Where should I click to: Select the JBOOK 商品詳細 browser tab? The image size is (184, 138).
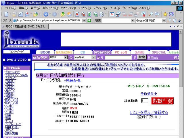25,26
